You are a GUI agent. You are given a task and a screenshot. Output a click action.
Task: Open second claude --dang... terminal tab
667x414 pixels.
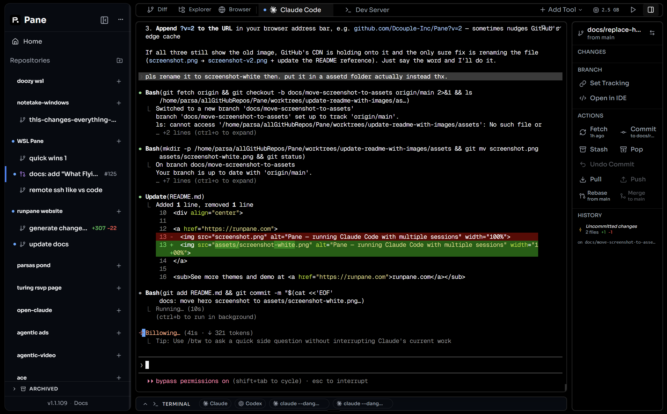(363, 404)
